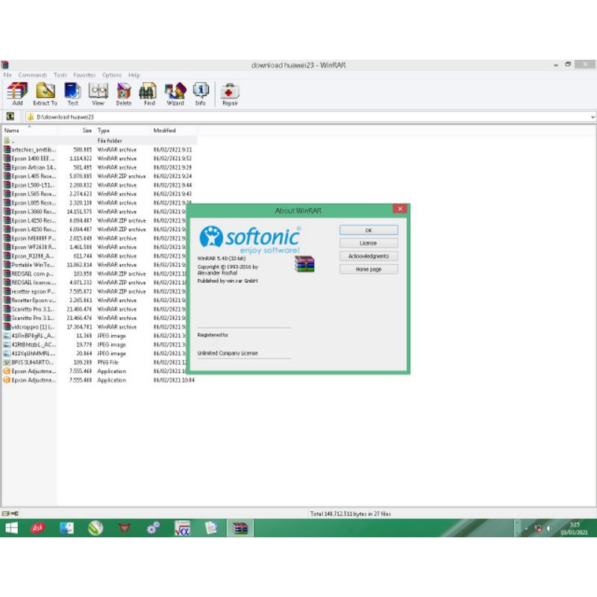Select 'Epson 1400 EEE' archive row
This screenshot has height=597, width=597.
coord(99,158)
